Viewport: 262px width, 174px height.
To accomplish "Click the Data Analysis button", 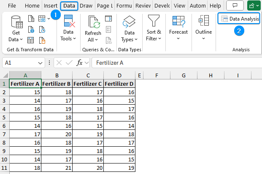I will coord(239,19).
